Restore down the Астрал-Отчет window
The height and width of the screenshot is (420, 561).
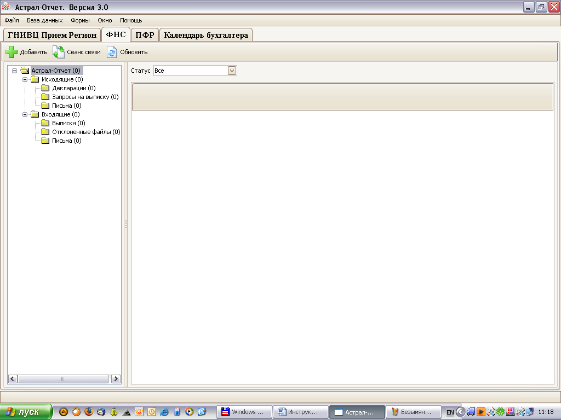(541, 7)
